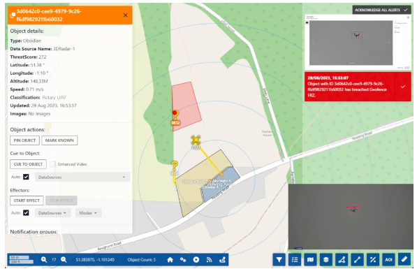Open the layers stack icon

tap(326, 259)
